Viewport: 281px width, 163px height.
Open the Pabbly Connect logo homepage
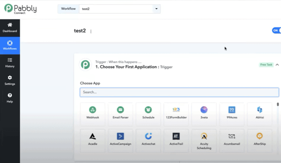point(20,9)
